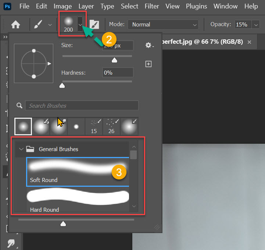Open the Select menu
265x250 pixels.
[x=129, y=6]
